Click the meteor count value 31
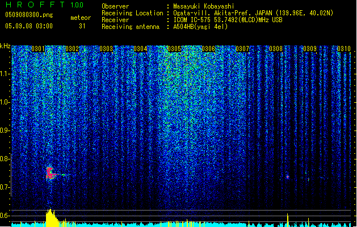 coord(82,26)
